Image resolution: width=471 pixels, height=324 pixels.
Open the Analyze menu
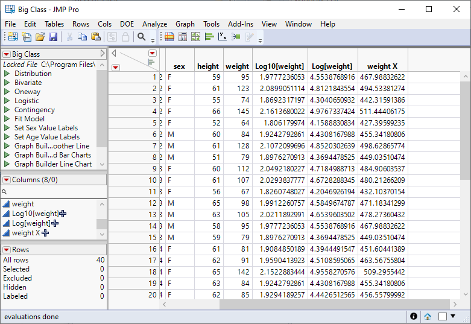[x=154, y=24]
